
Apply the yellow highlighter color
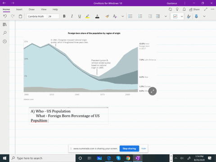click(x=87, y=16)
